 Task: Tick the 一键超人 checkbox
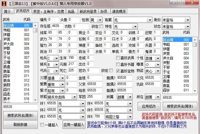coord(42,125)
